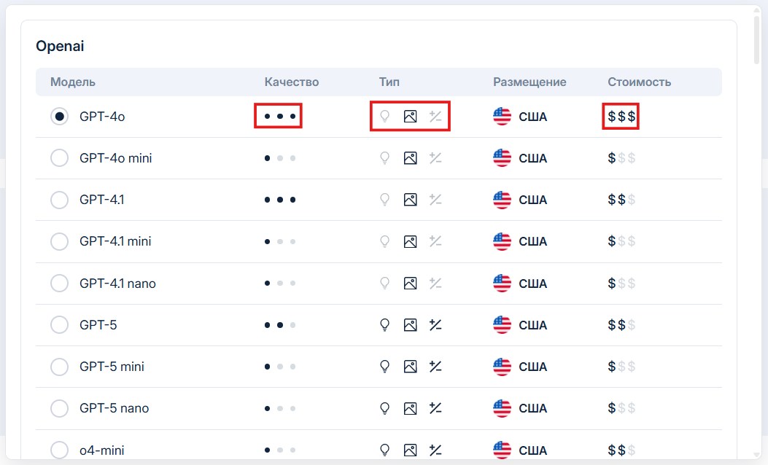This screenshot has height=465, width=768.
Task: Click the Качество column header
Action: point(292,82)
